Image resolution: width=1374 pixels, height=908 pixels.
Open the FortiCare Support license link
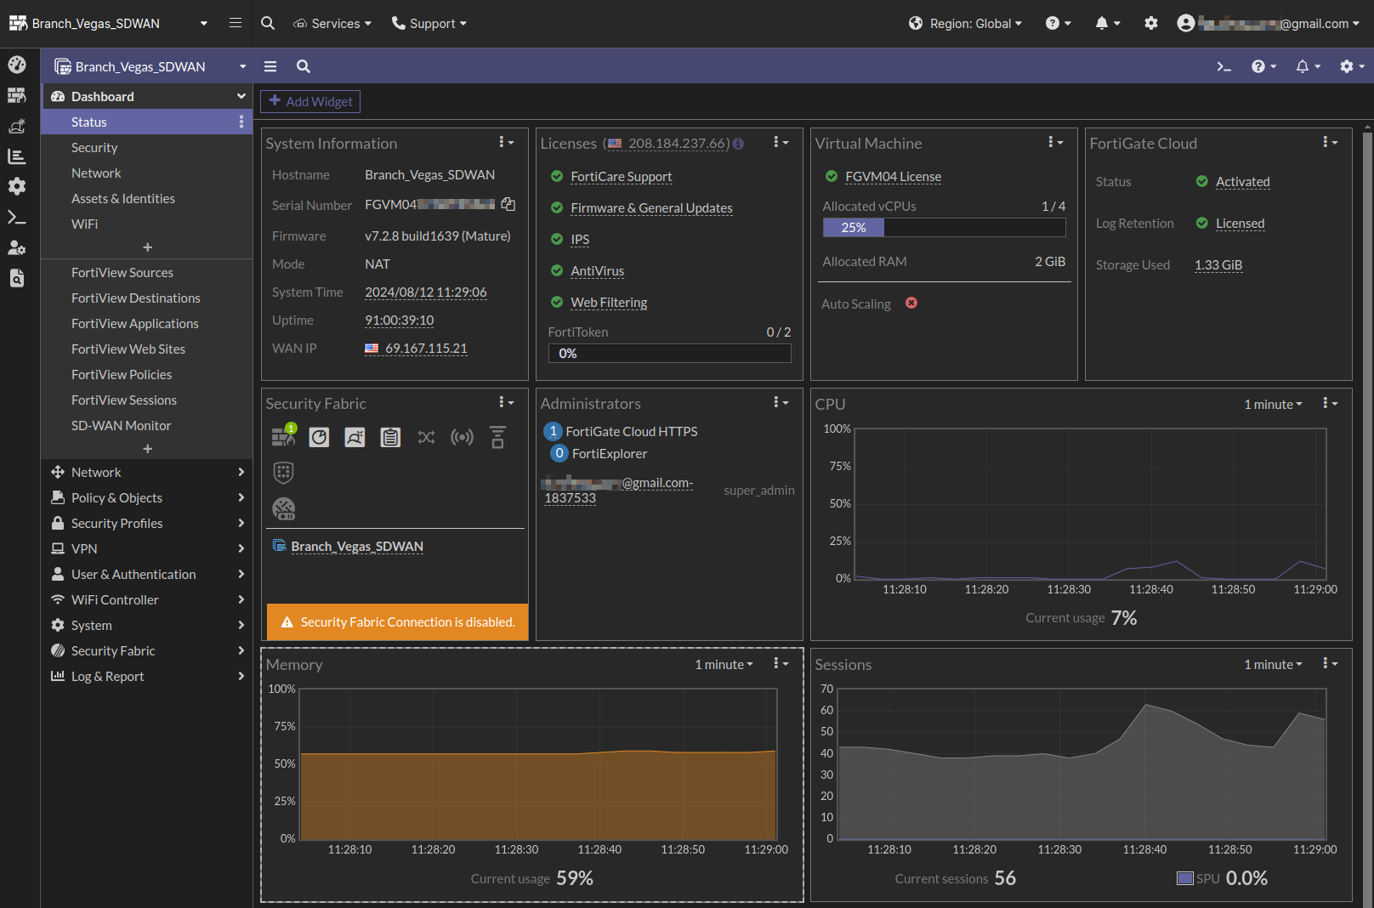pos(621,177)
